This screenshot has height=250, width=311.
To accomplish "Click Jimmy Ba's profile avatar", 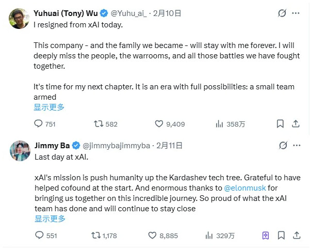I will point(20,150).
